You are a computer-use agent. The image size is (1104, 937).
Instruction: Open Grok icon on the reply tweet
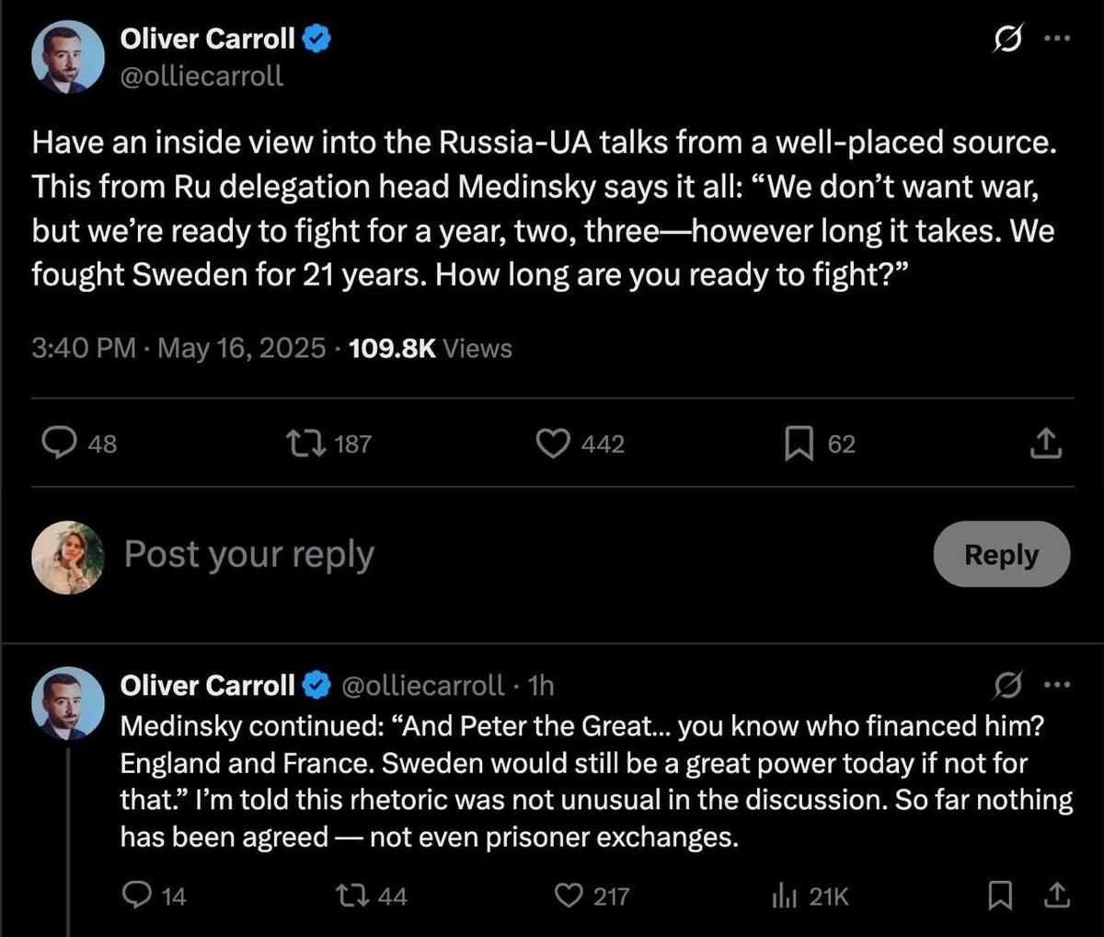click(x=1007, y=685)
